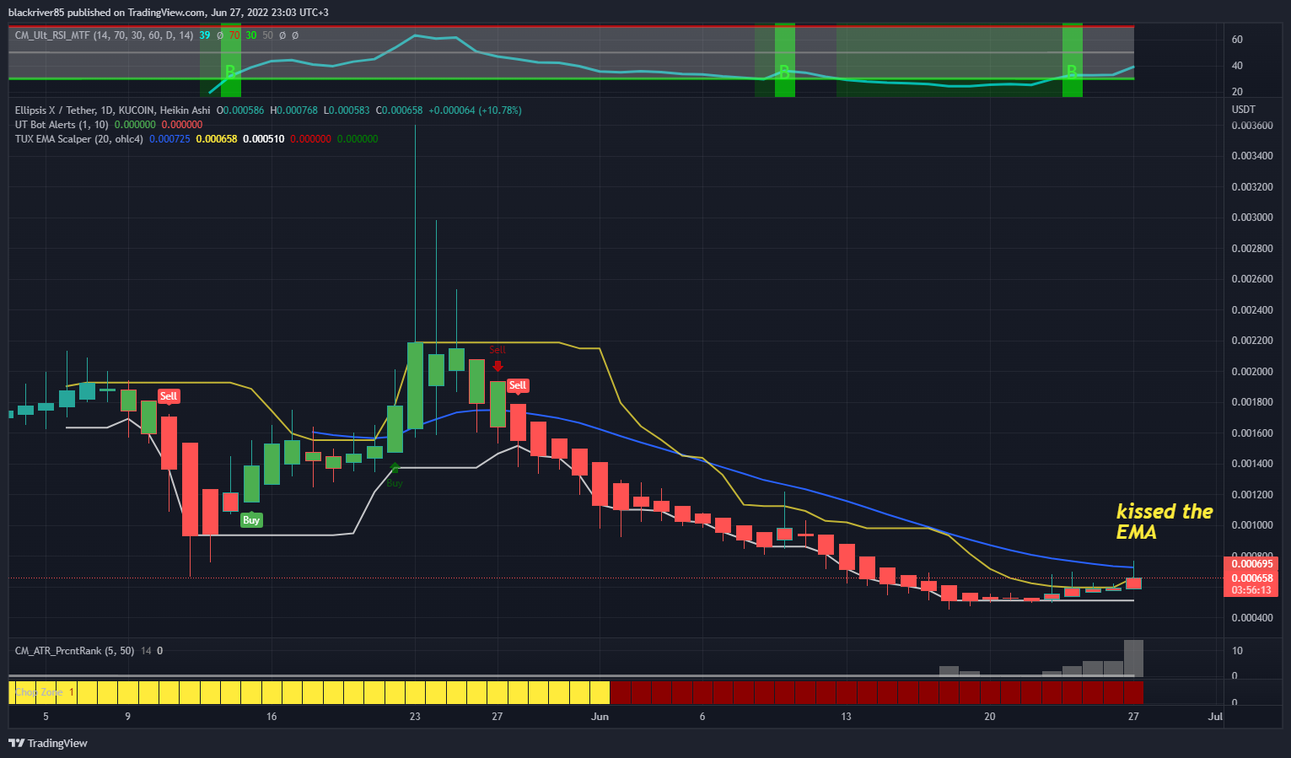
Task: Click the first green B signal in RSI pane
Action: point(229,73)
